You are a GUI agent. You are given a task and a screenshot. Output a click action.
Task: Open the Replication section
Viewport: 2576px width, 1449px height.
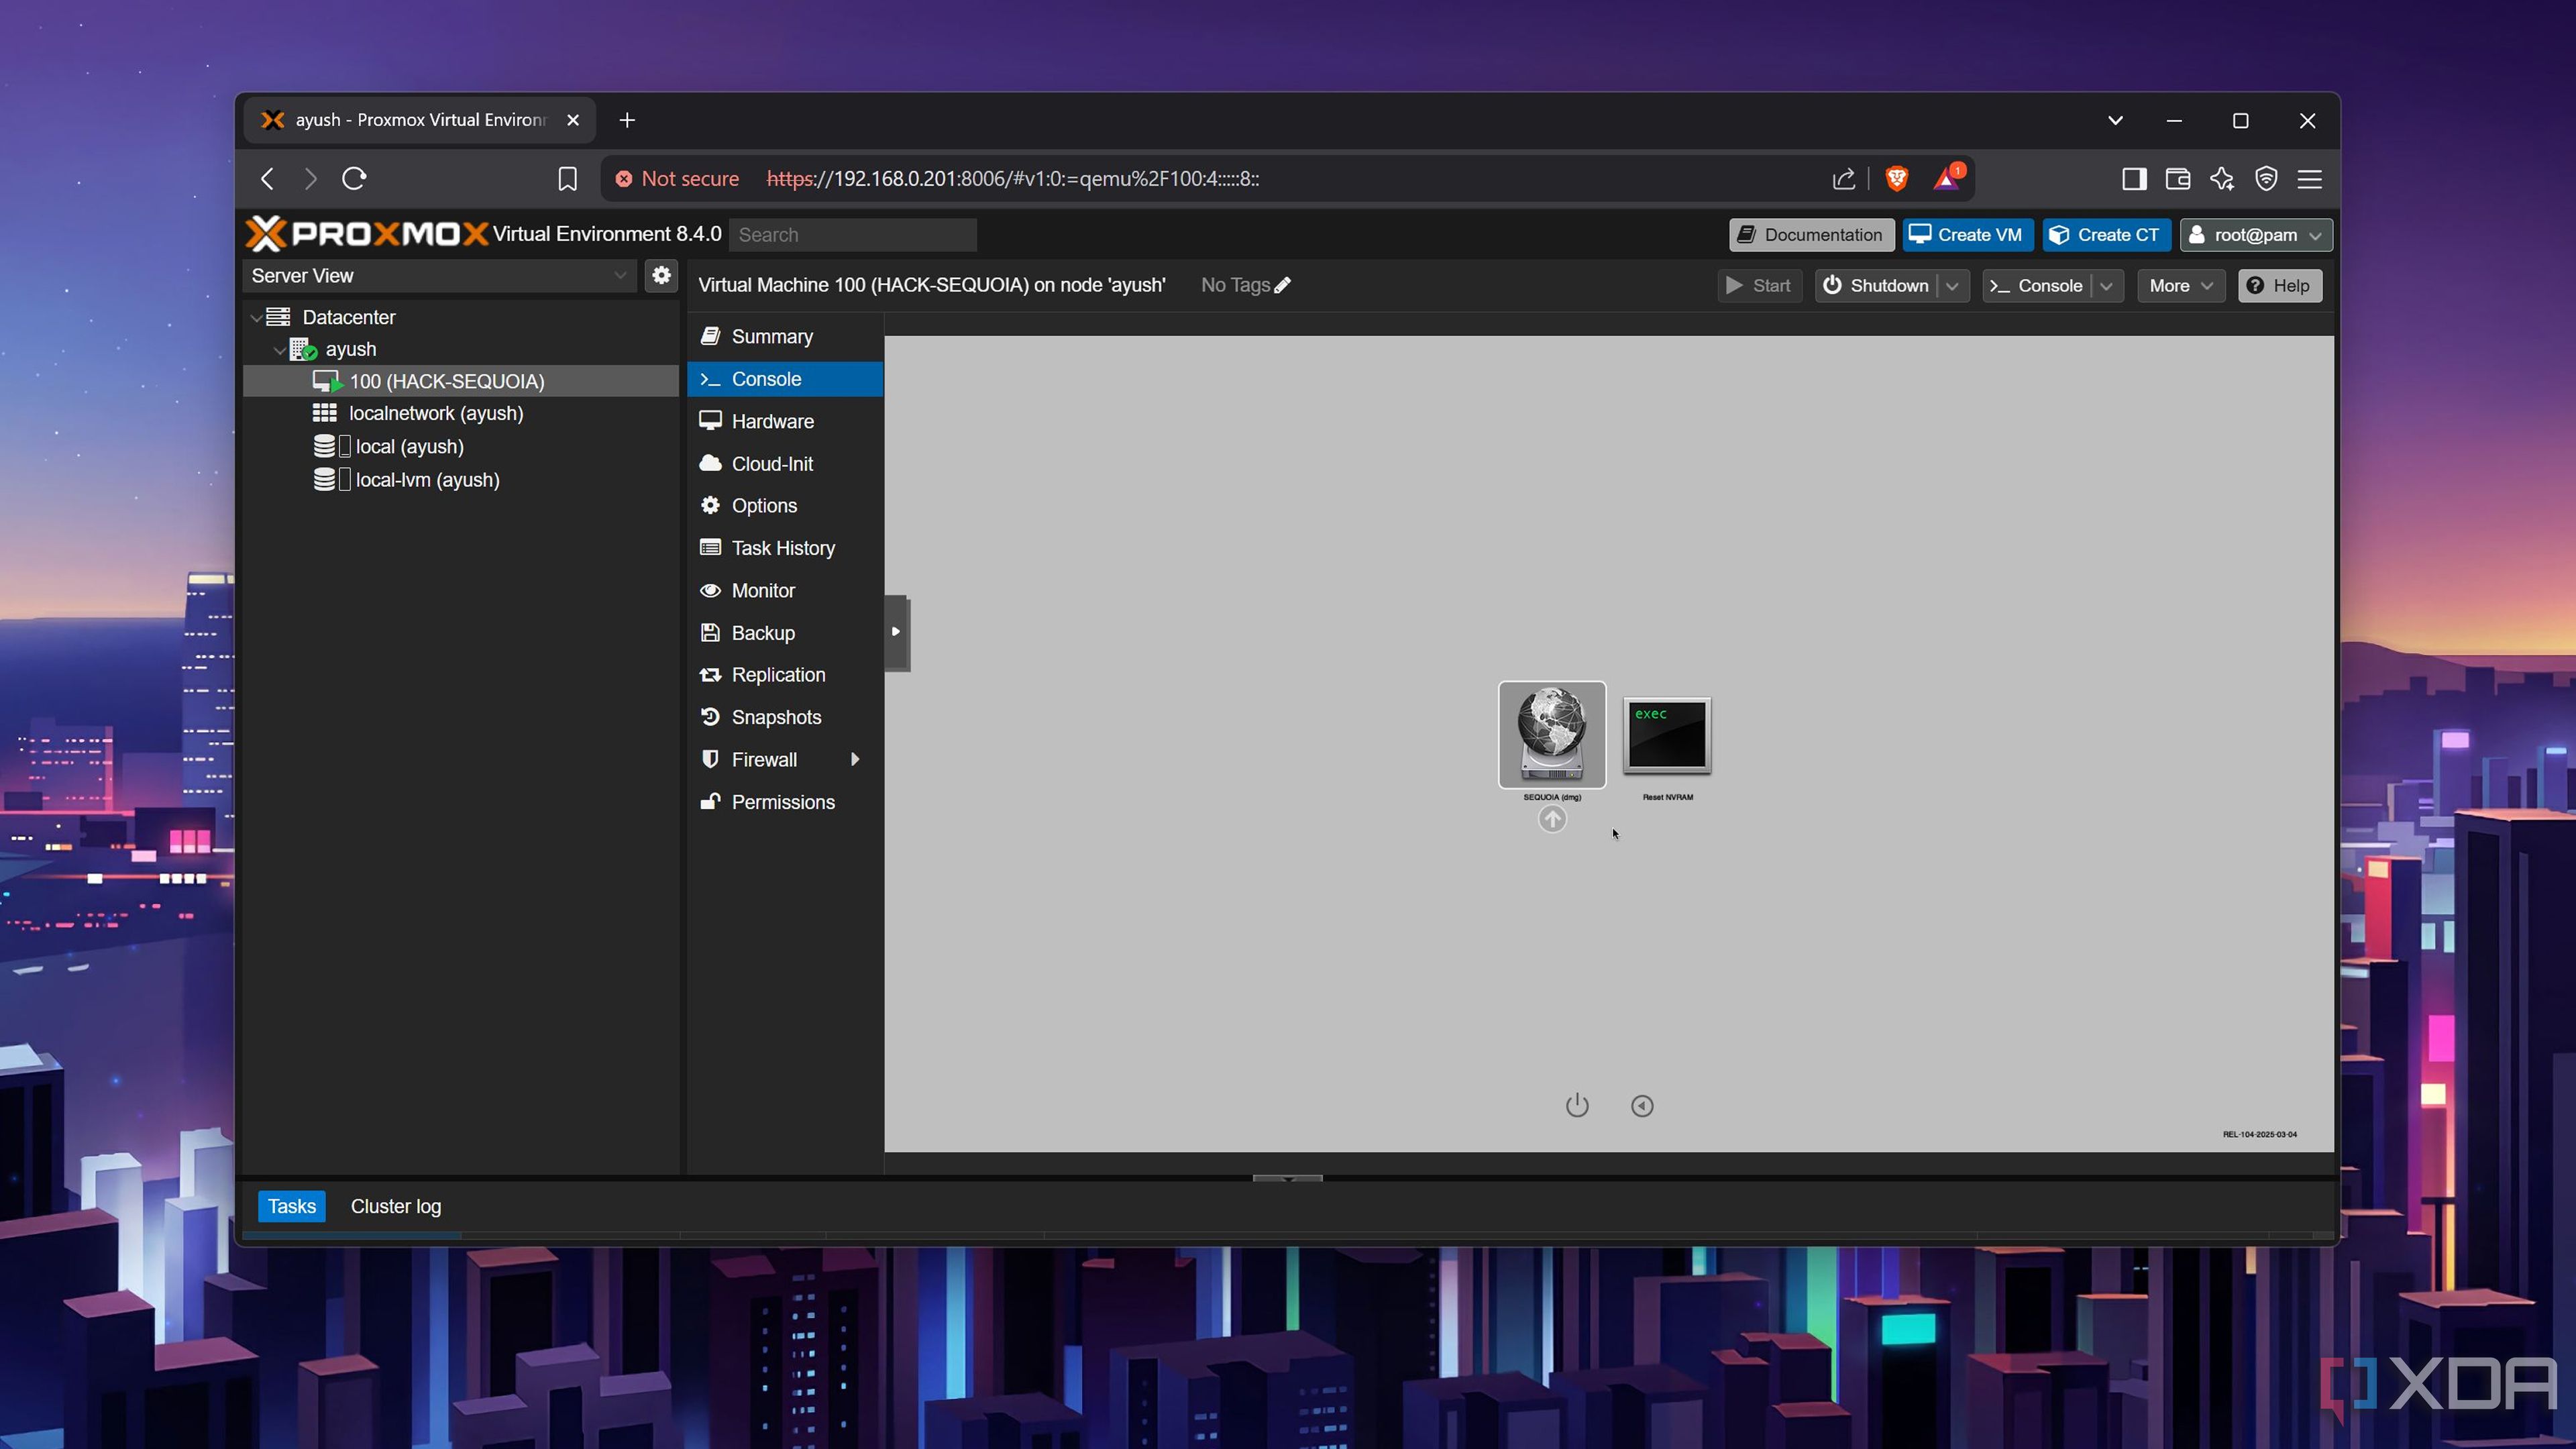(x=785, y=675)
